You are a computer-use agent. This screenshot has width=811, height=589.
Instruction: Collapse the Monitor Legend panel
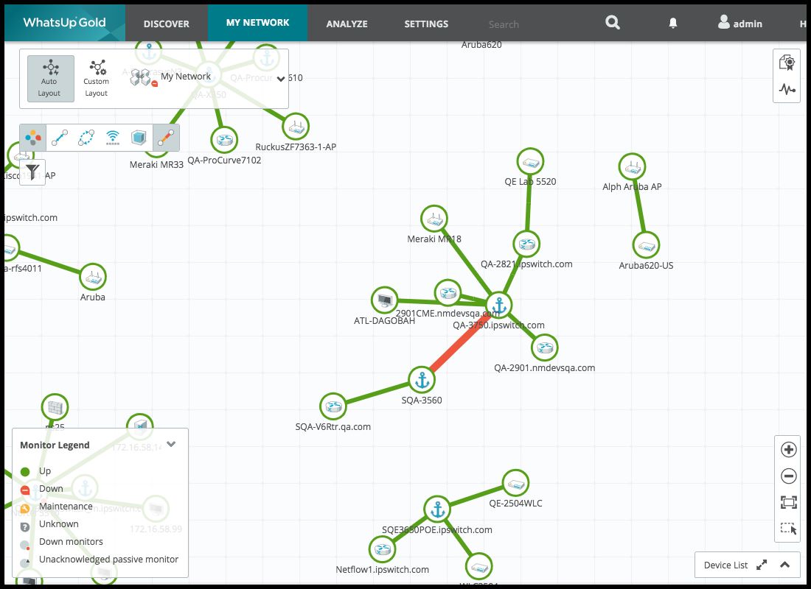click(170, 444)
